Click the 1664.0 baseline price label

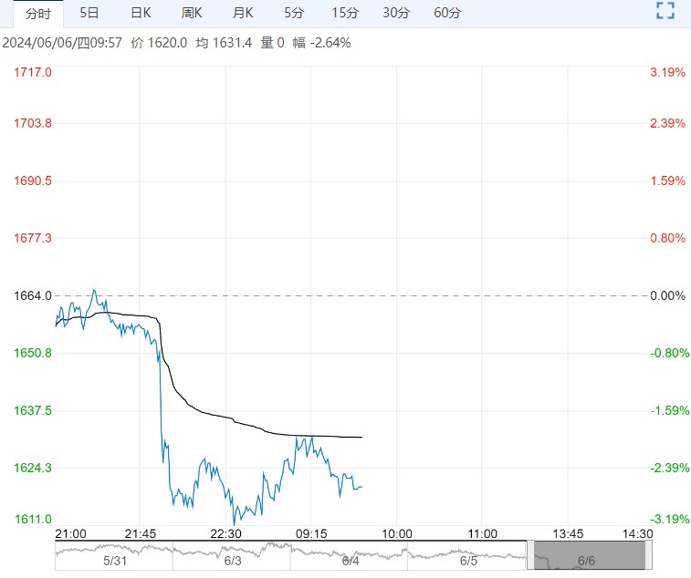(33, 295)
